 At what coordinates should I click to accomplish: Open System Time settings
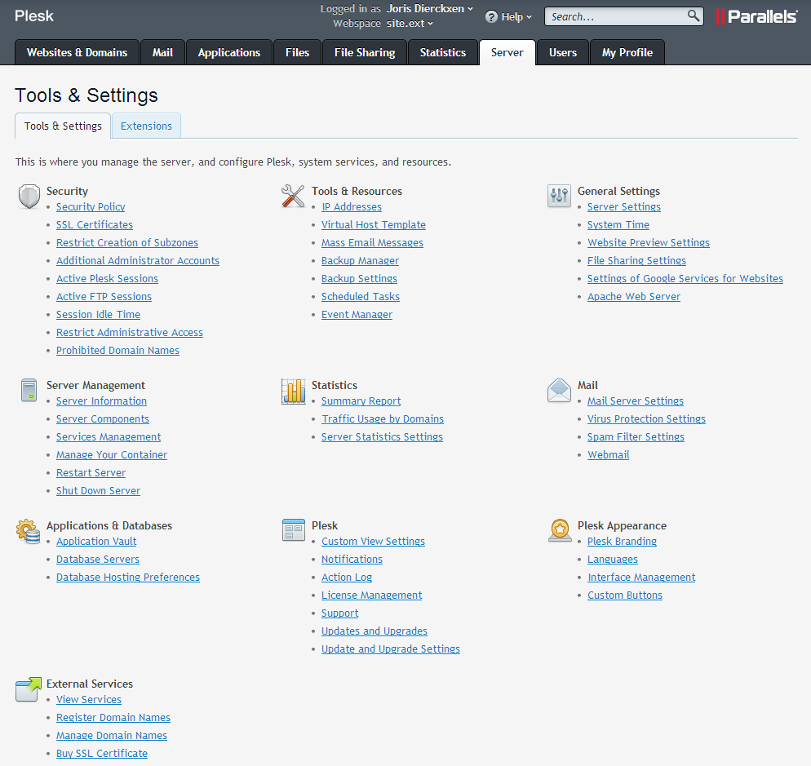pos(618,225)
